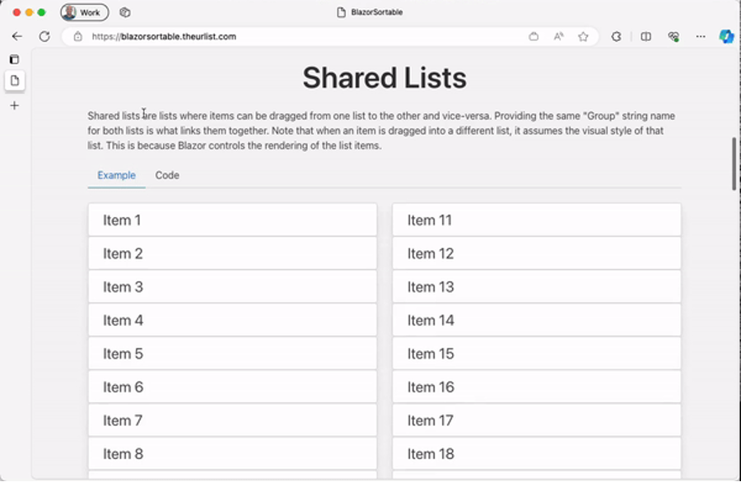741x482 pixels.
Task: Open the Browser Essentials heart icon
Action: click(x=673, y=36)
